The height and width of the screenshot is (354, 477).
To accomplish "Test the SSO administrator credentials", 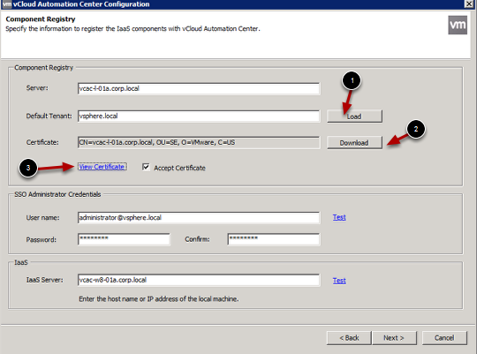I will click(339, 217).
